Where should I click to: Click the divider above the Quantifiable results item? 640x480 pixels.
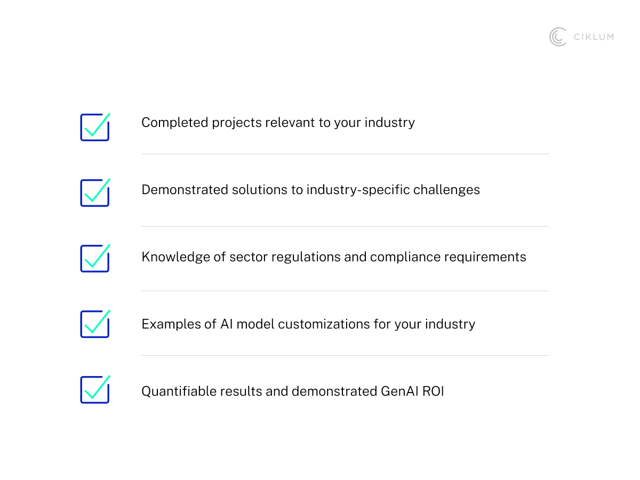click(x=345, y=356)
